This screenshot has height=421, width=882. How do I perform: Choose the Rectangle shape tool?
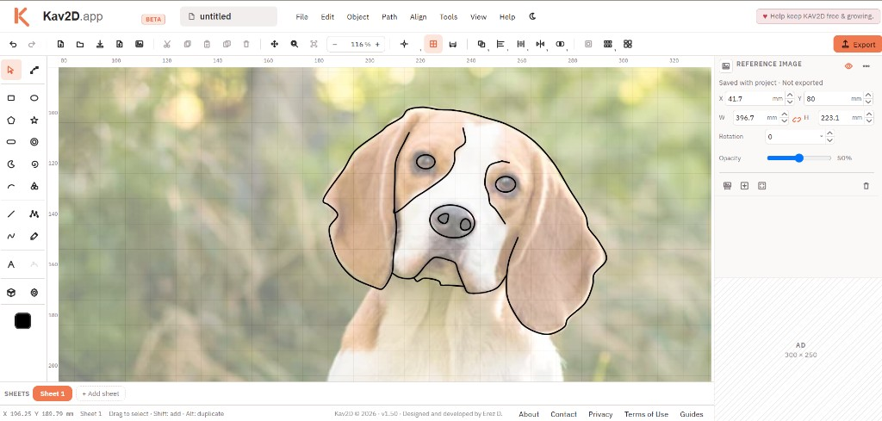pyautogui.click(x=11, y=98)
